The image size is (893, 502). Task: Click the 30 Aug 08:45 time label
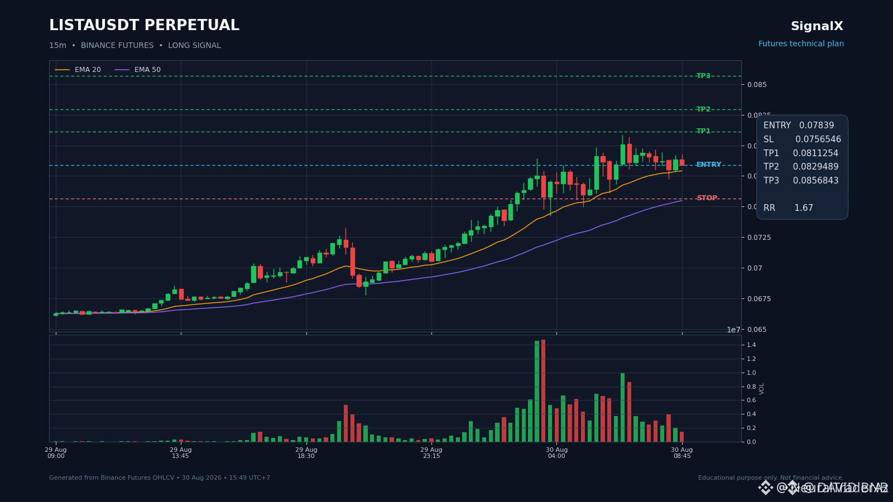(682, 453)
